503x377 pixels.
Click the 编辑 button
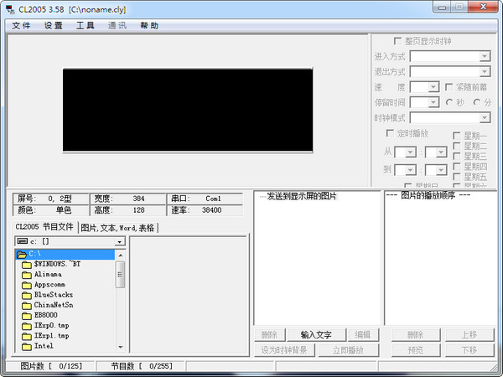coord(363,335)
